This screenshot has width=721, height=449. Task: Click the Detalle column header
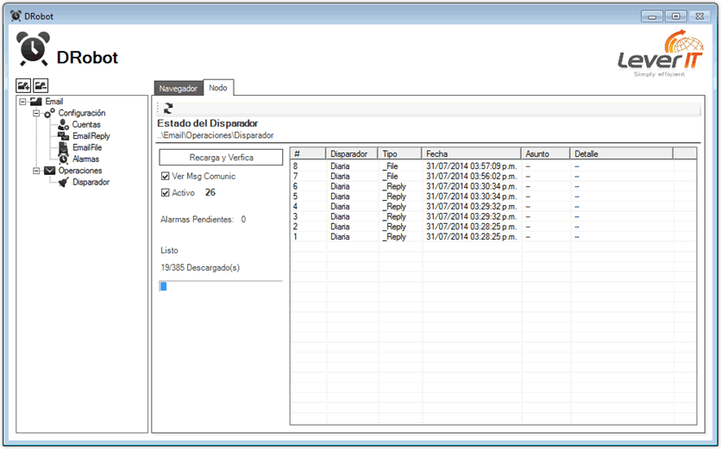click(x=621, y=154)
